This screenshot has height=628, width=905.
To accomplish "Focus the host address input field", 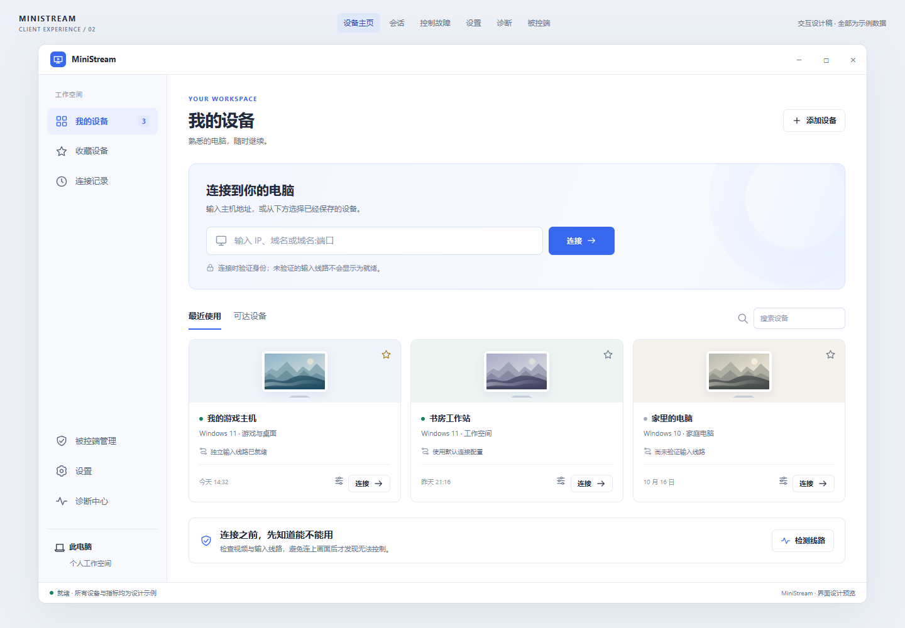I will tap(375, 241).
